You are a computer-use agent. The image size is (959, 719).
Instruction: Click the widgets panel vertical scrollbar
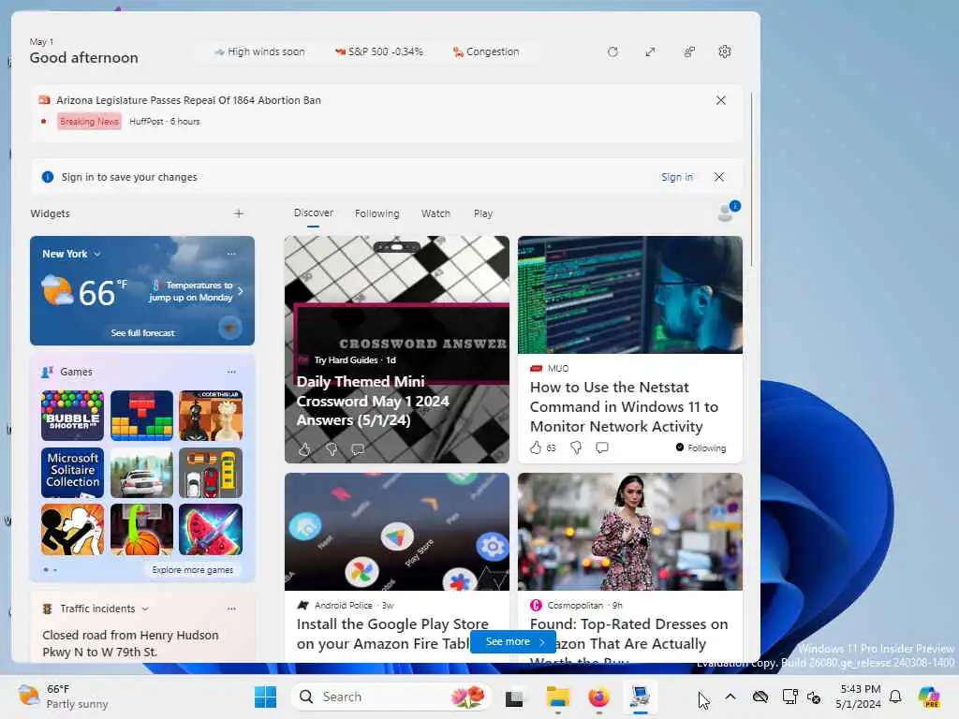[x=751, y=179]
